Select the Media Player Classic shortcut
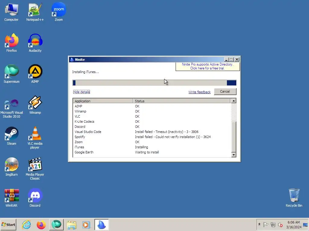 (35, 169)
